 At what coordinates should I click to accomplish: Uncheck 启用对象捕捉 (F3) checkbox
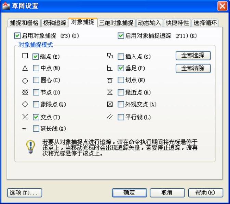(x=17, y=35)
